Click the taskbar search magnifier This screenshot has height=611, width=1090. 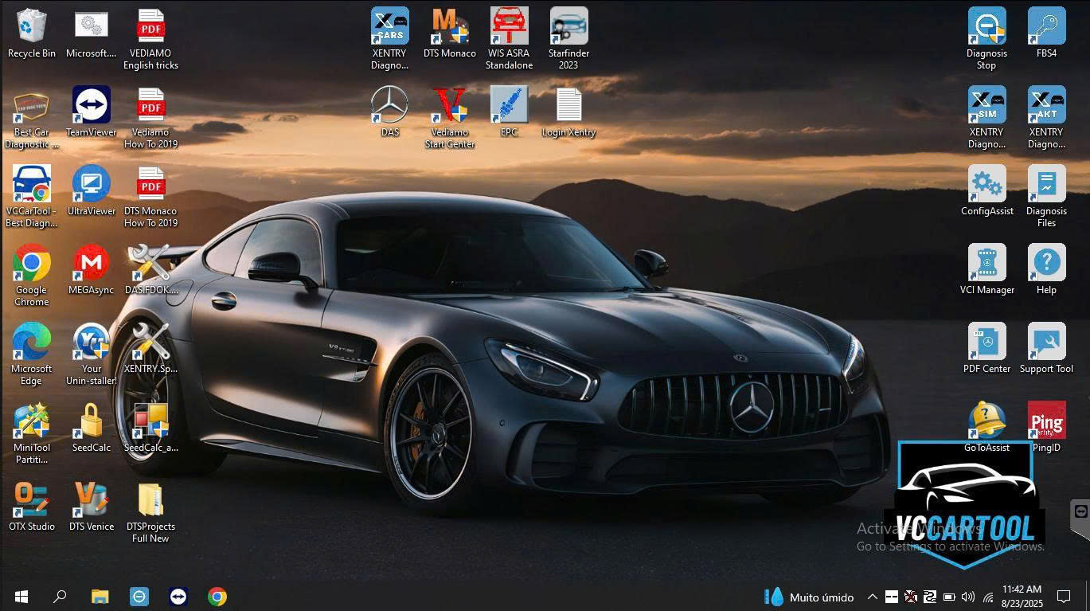[60, 597]
